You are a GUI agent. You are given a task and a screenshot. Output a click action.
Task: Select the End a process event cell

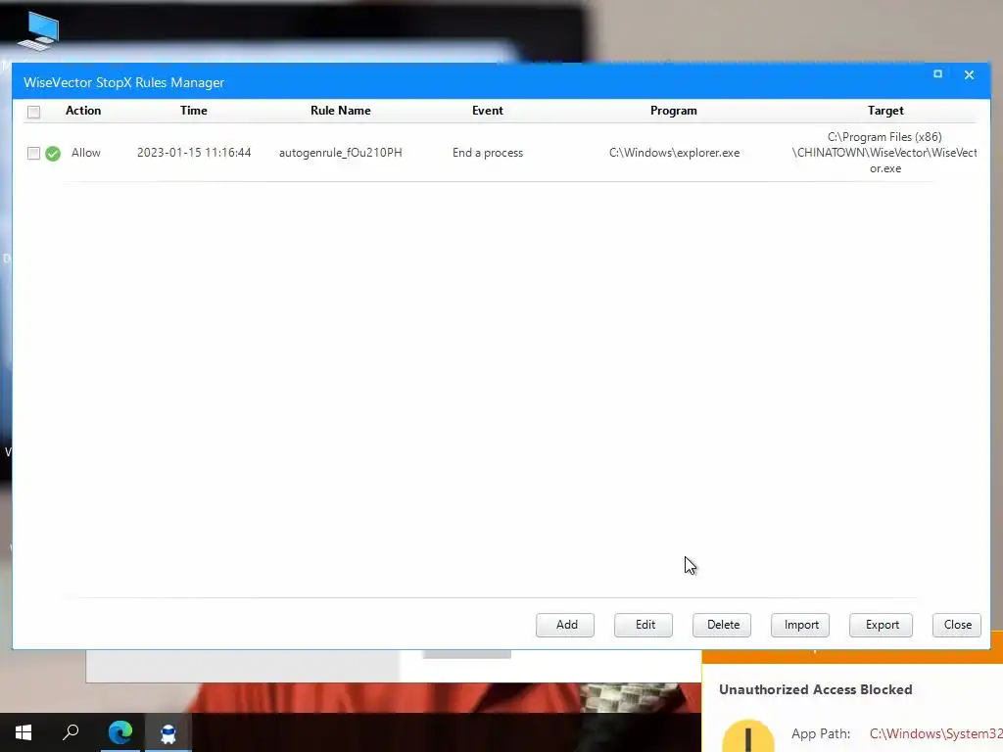coord(488,153)
